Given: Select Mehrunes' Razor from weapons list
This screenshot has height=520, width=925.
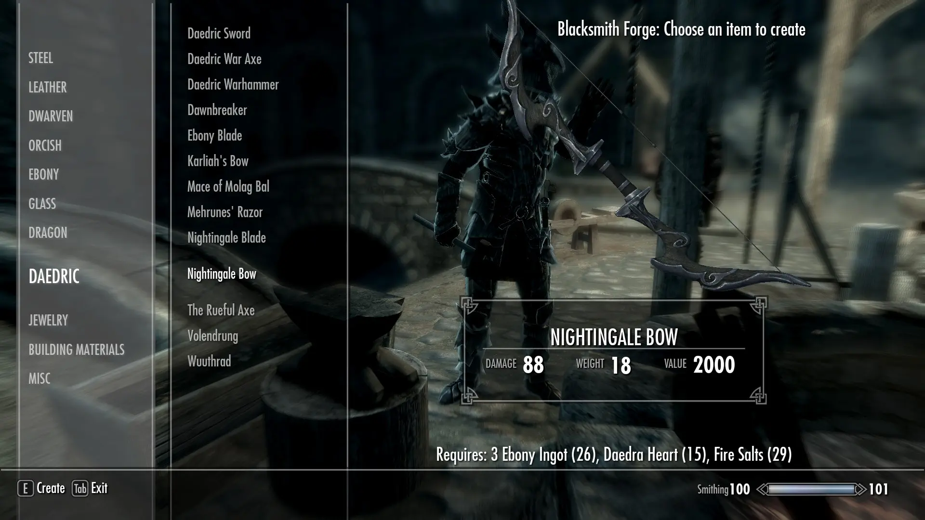Looking at the screenshot, I should coord(225,212).
